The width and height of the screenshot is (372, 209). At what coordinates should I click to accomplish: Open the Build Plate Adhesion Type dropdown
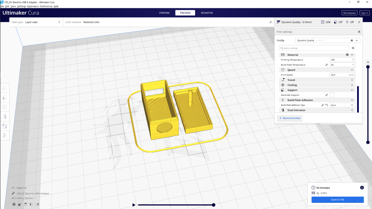pos(342,105)
